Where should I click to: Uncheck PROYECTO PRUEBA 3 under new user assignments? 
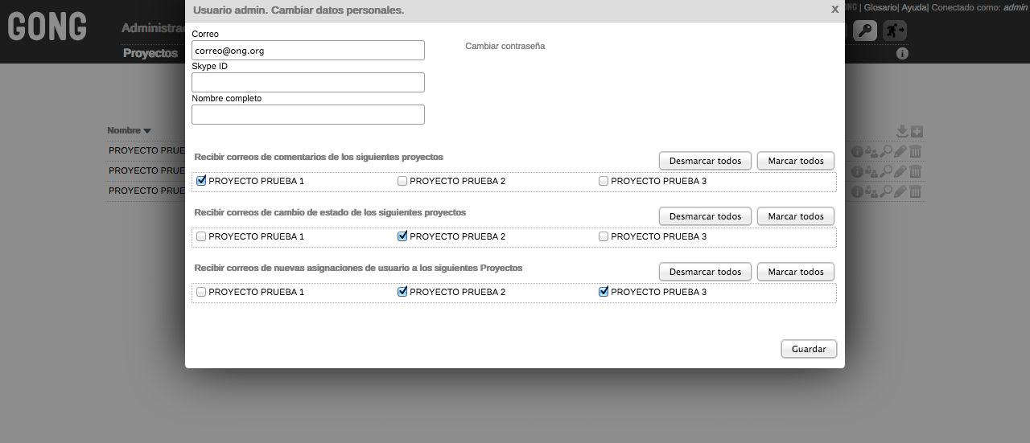(604, 292)
